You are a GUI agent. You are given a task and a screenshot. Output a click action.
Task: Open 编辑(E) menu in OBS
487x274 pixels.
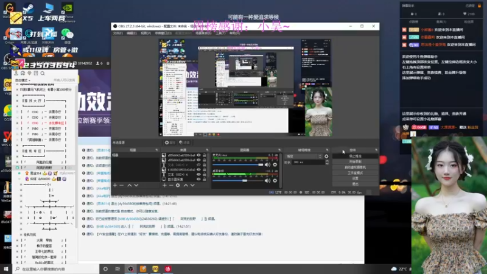coord(131,33)
